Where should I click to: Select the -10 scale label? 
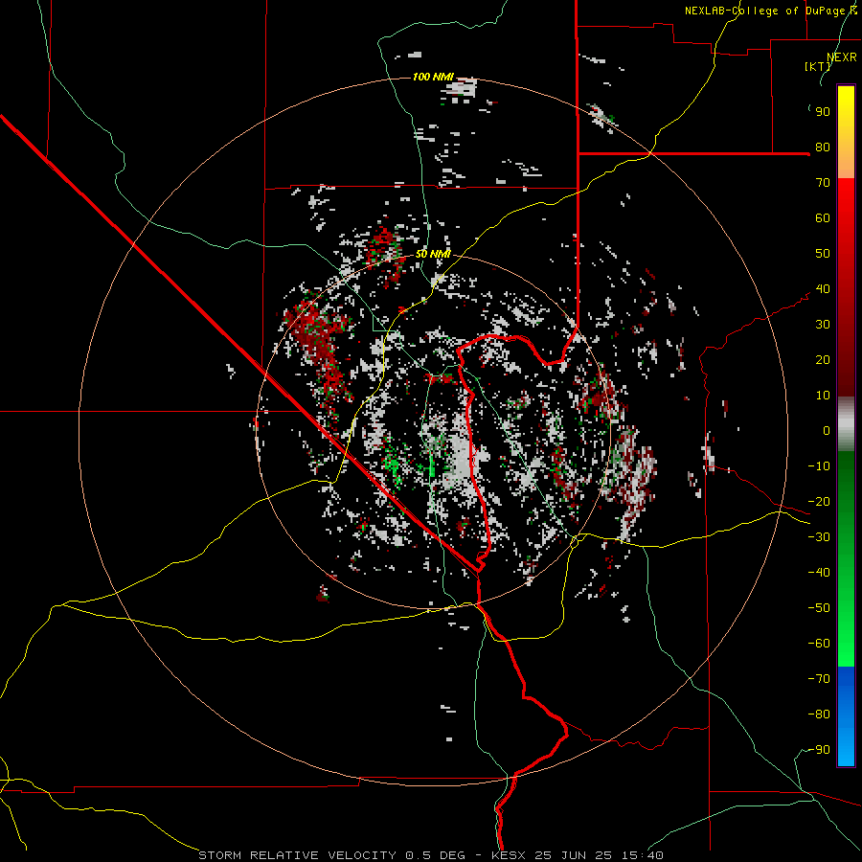[x=819, y=466]
